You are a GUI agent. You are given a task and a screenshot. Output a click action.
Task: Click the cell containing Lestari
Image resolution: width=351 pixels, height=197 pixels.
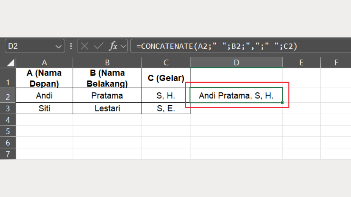(x=107, y=108)
